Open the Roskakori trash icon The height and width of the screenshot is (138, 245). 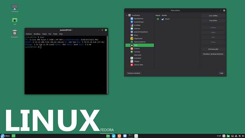pyautogui.click(x=15, y=33)
